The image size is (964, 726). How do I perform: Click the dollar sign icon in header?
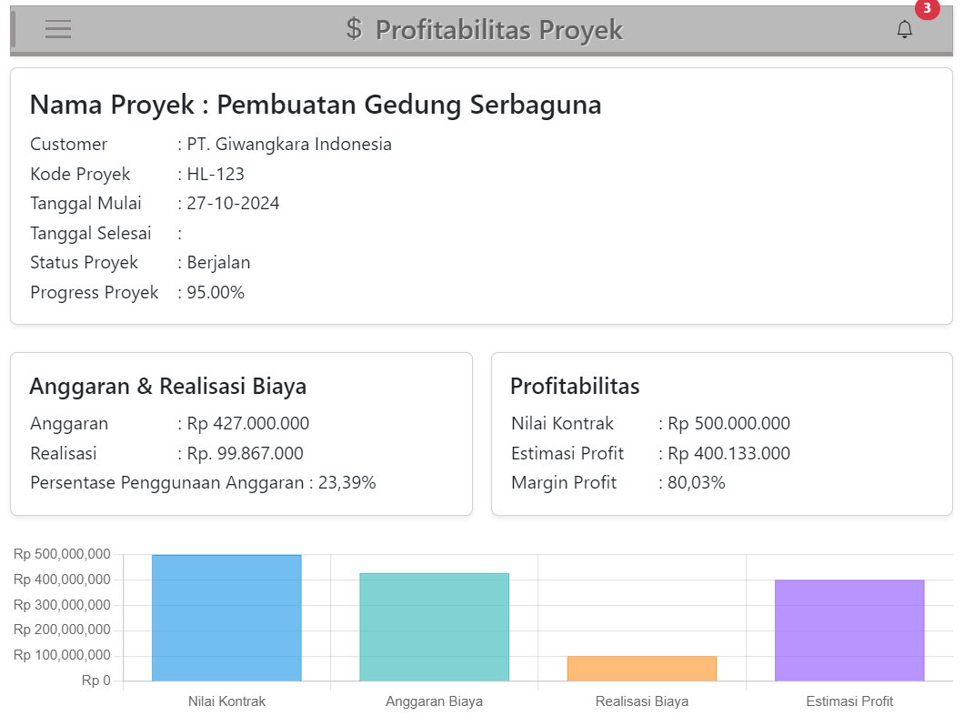click(x=354, y=29)
